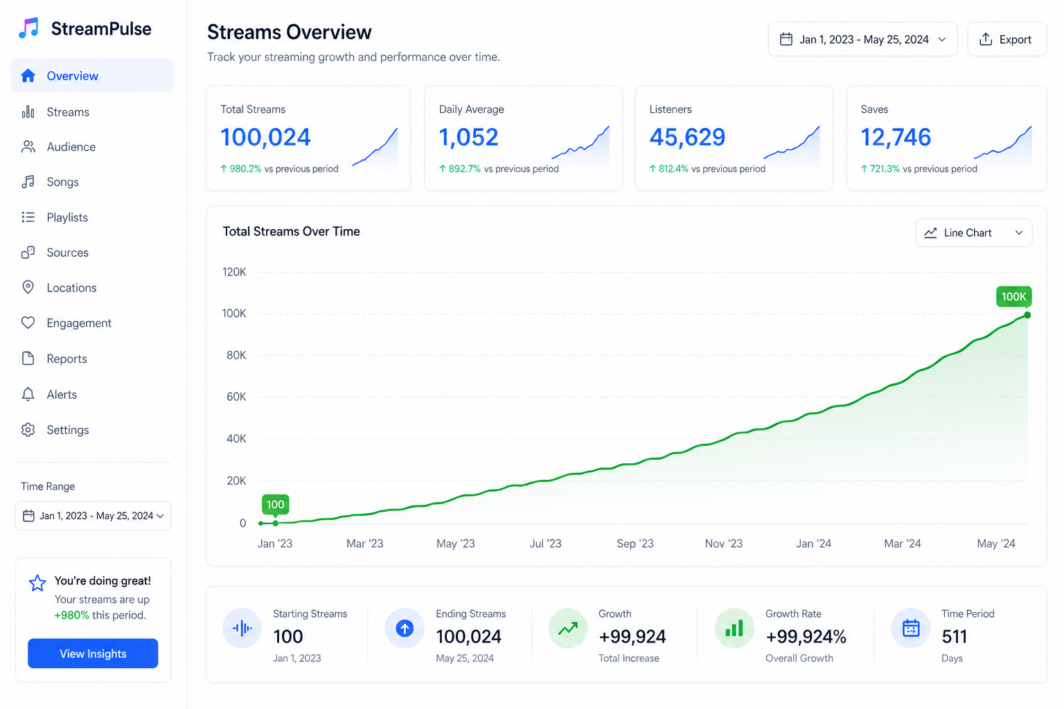The image size is (1064, 709).
Task: Open the sidebar Time Range dropdown
Action: [x=93, y=516]
